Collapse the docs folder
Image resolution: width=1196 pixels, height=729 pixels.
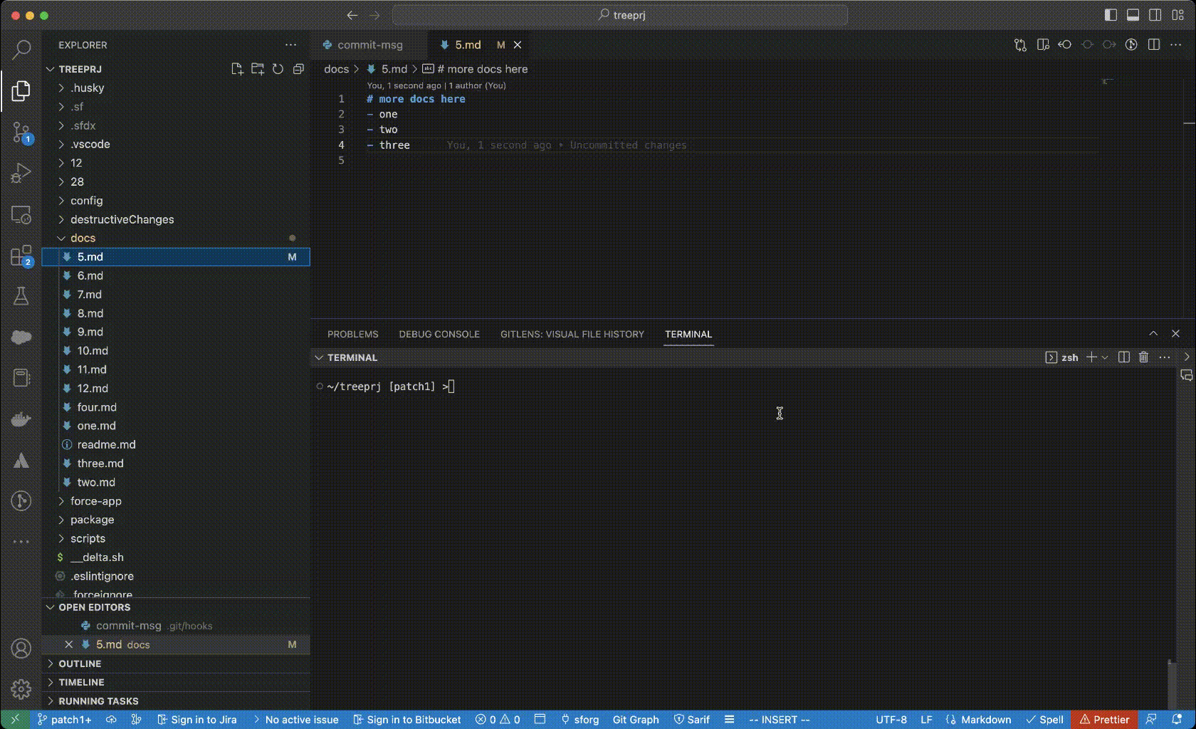(x=83, y=238)
